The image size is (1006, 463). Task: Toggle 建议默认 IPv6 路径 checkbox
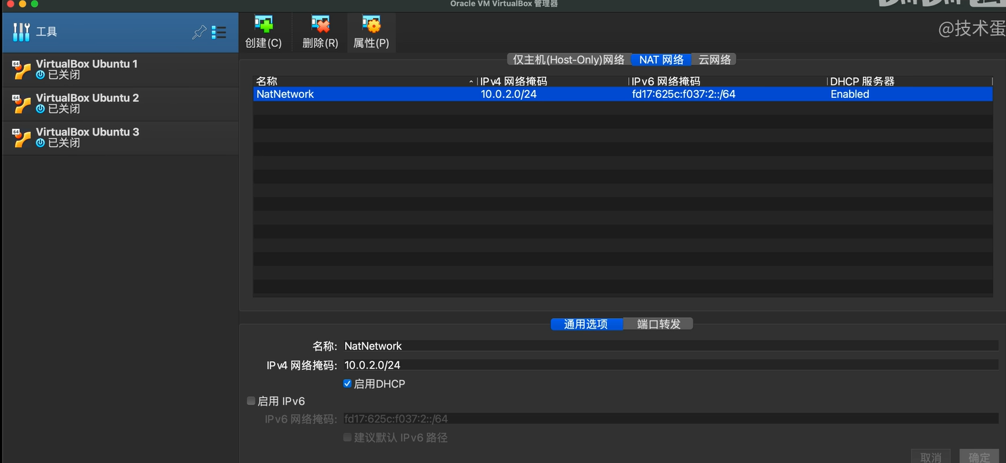(x=347, y=437)
